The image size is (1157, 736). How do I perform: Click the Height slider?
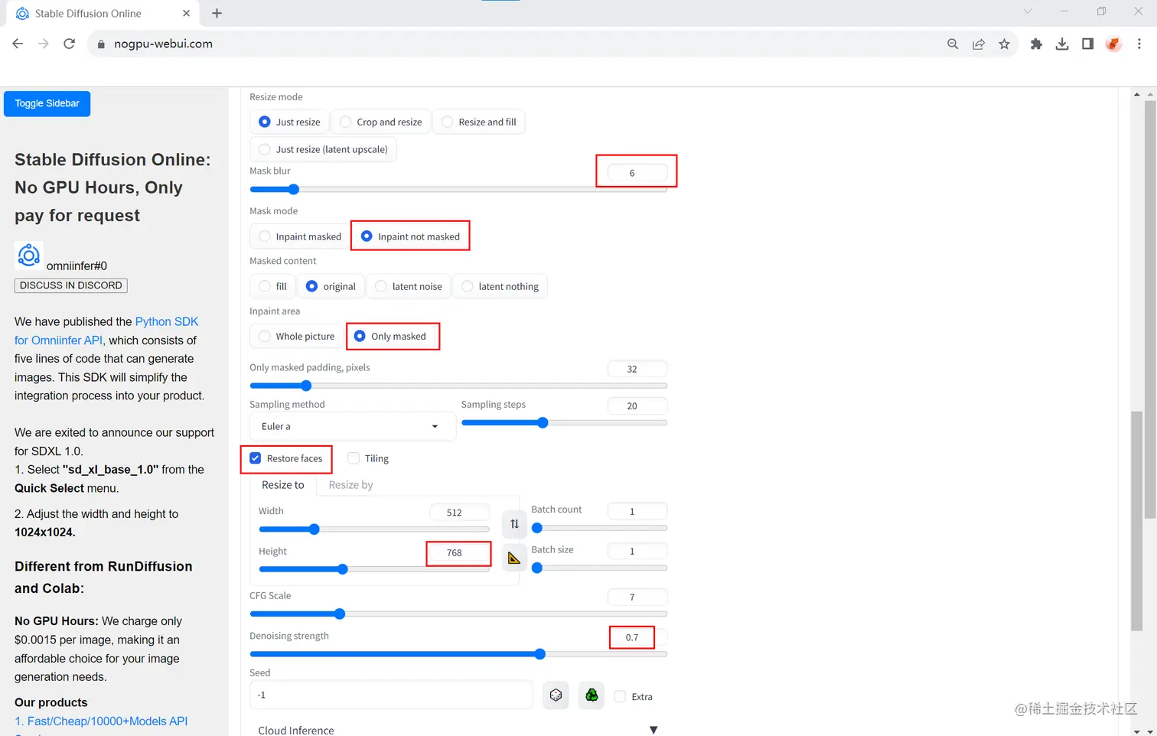coord(374,569)
